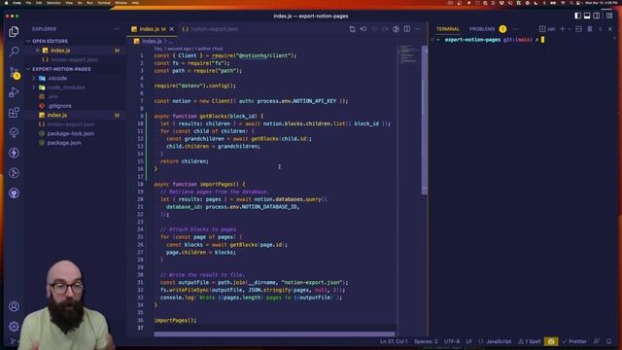
Task: Toggle primary sidebar layout icon in title bar
Action: coord(577,16)
